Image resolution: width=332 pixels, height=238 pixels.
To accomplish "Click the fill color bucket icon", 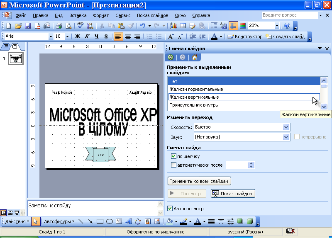I will [169, 221].
